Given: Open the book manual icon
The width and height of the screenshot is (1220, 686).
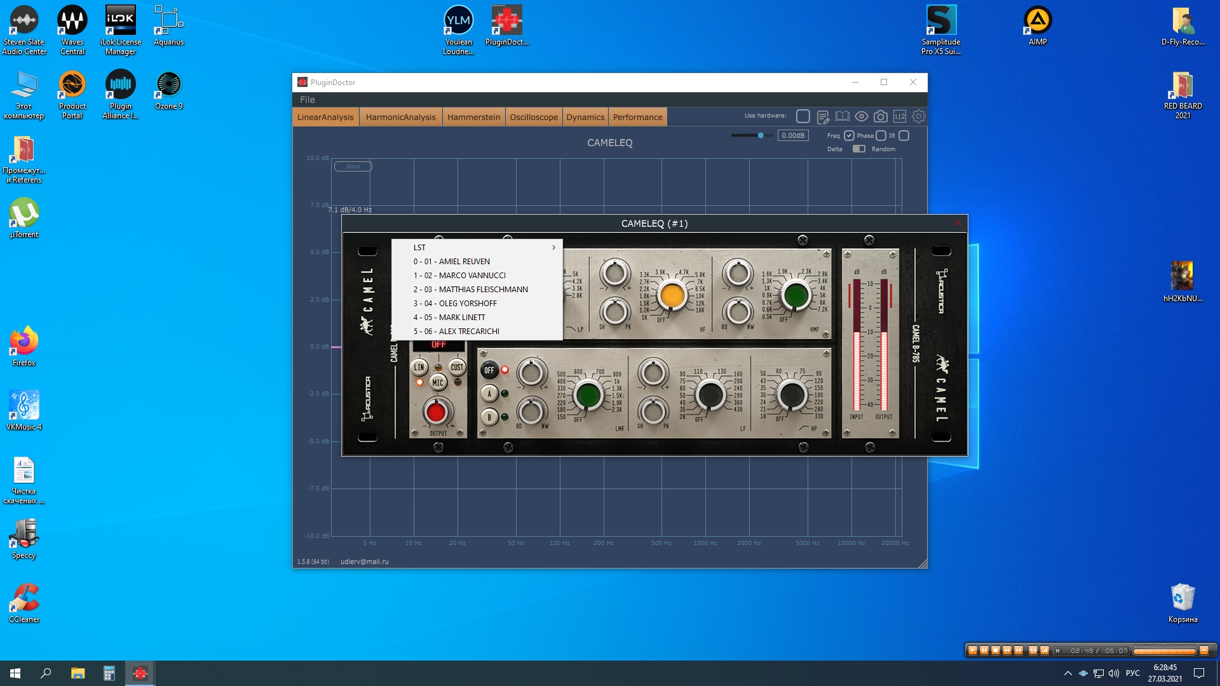Looking at the screenshot, I should coord(842,116).
